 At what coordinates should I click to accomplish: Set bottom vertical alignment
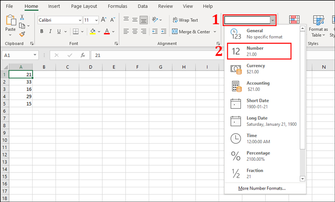click(x=144, y=20)
